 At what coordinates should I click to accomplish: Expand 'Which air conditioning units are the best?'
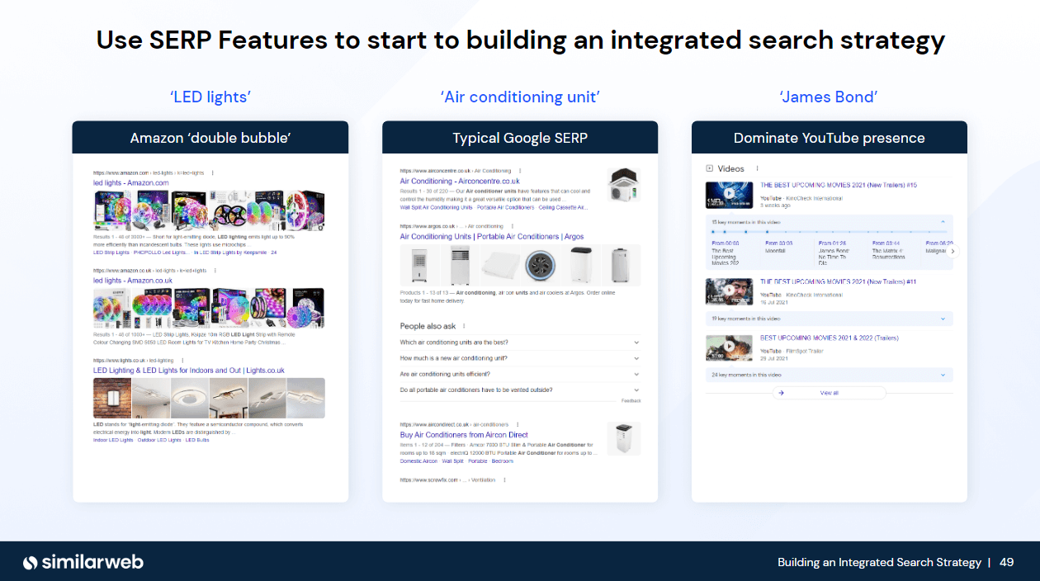coord(636,342)
